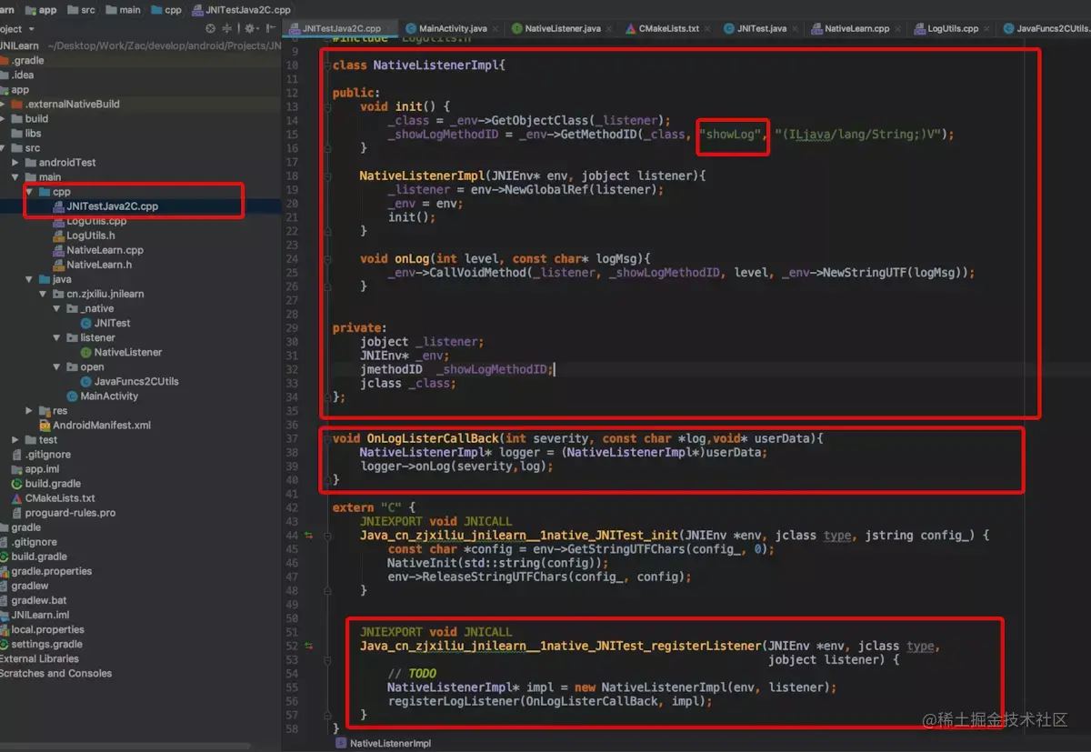The height and width of the screenshot is (752, 1091).
Task: Click the AndroidManifest.xml file icon
Action: coord(45,425)
